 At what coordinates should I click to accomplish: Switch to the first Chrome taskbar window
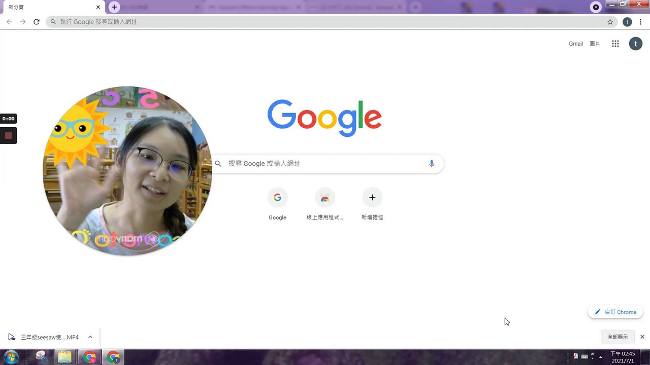click(x=90, y=357)
